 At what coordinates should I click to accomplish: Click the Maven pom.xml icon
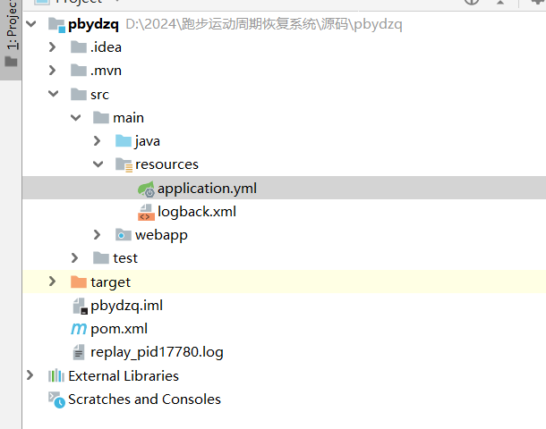[x=79, y=329]
